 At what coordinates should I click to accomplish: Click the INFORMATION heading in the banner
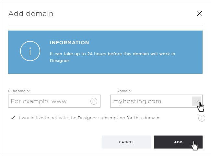click(x=69, y=43)
